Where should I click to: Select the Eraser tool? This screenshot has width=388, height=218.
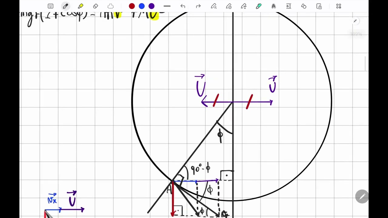pos(95,6)
